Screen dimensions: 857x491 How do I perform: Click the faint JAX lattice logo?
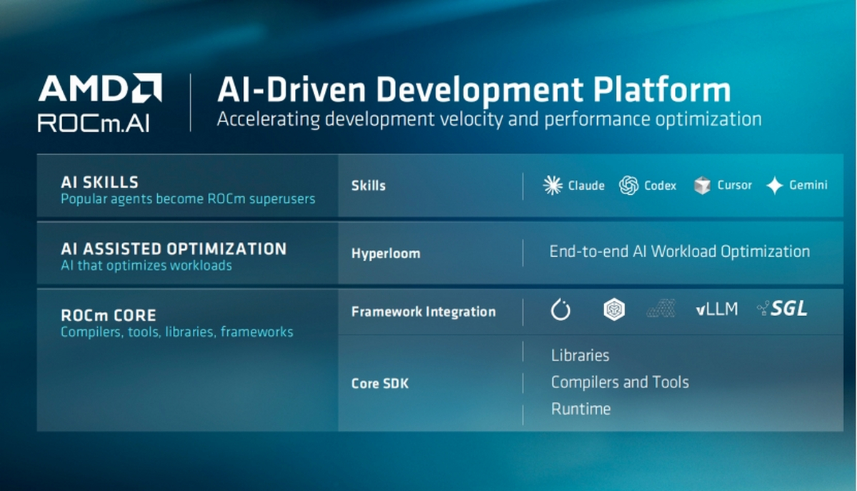point(661,309)
